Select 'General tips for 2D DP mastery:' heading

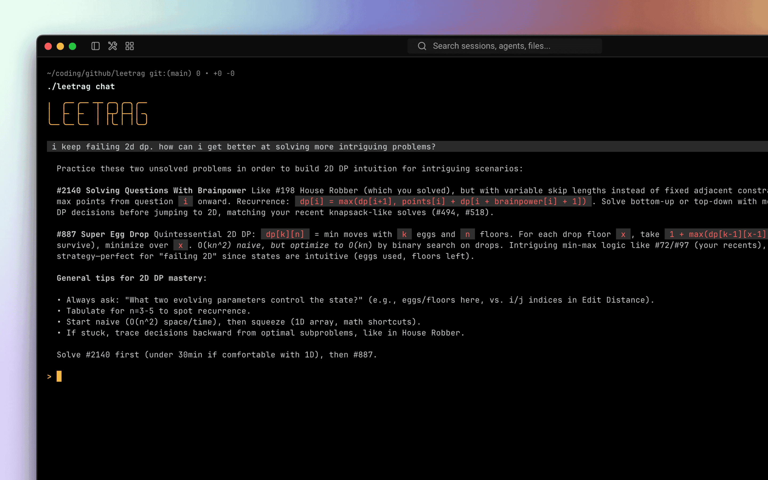click(132, 278)
